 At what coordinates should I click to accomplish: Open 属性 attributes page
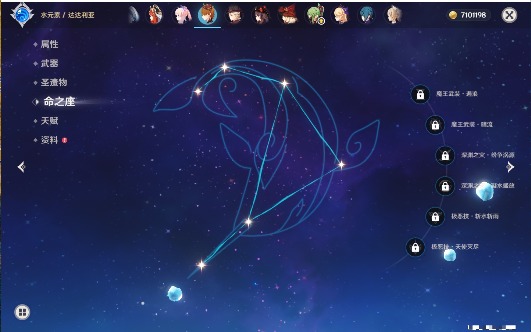pyautogui.click(x=49, y=44)
